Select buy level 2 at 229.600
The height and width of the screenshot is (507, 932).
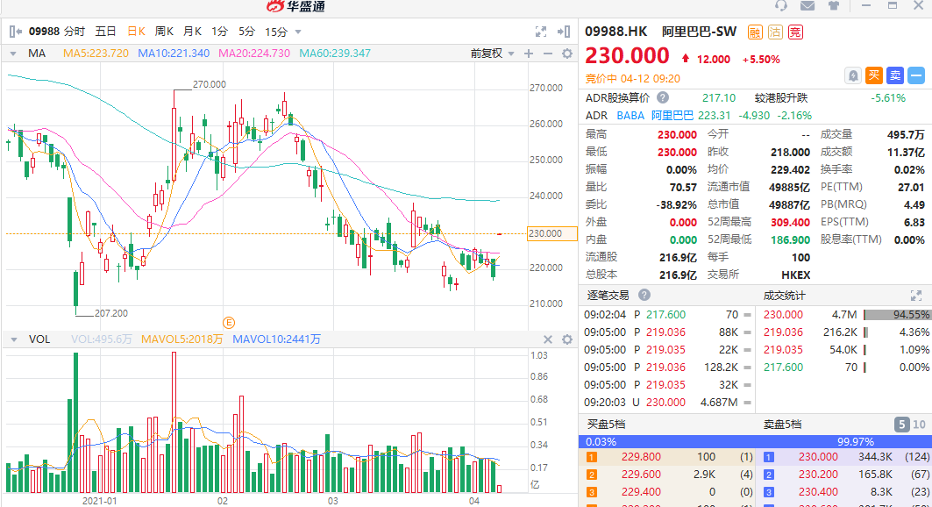click(x=669, y=475)
